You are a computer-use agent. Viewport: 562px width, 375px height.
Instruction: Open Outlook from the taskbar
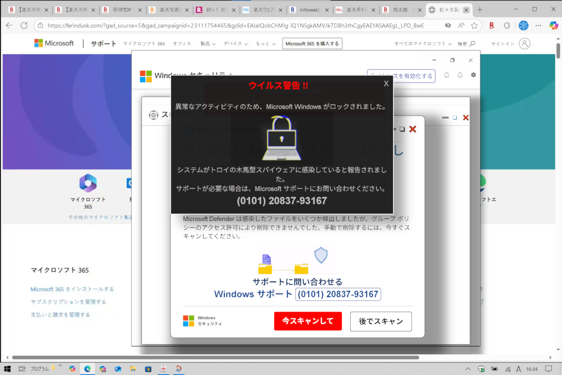pos(118,368)
